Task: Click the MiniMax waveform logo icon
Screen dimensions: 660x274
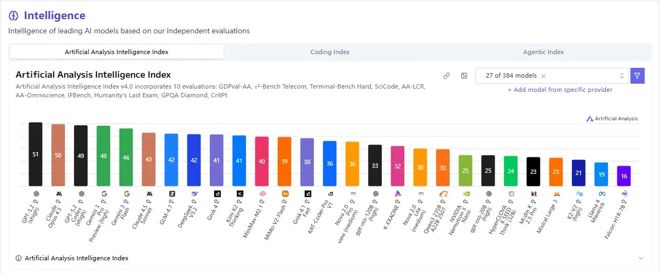Action: coord(262,194)
